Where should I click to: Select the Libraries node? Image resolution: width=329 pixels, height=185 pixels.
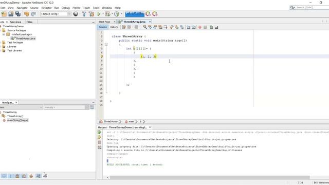pyautogui.click(x=12, y=47)
